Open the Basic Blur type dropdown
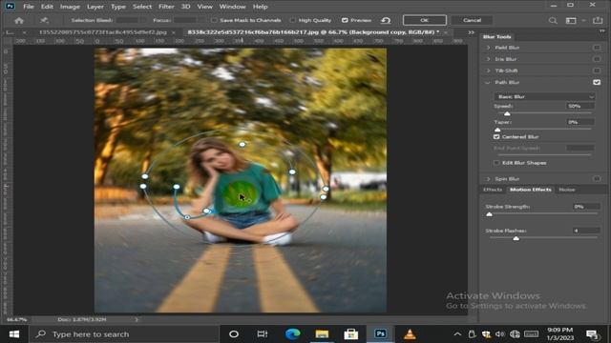Viewport: 611px width, 343px height. click(544, 96)
